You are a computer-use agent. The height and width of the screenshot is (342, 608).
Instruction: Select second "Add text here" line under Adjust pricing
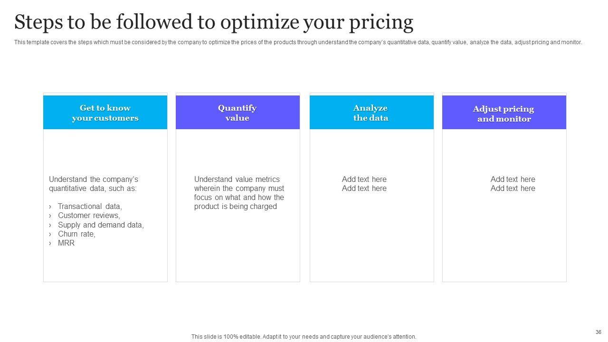[x=513, y=189]
